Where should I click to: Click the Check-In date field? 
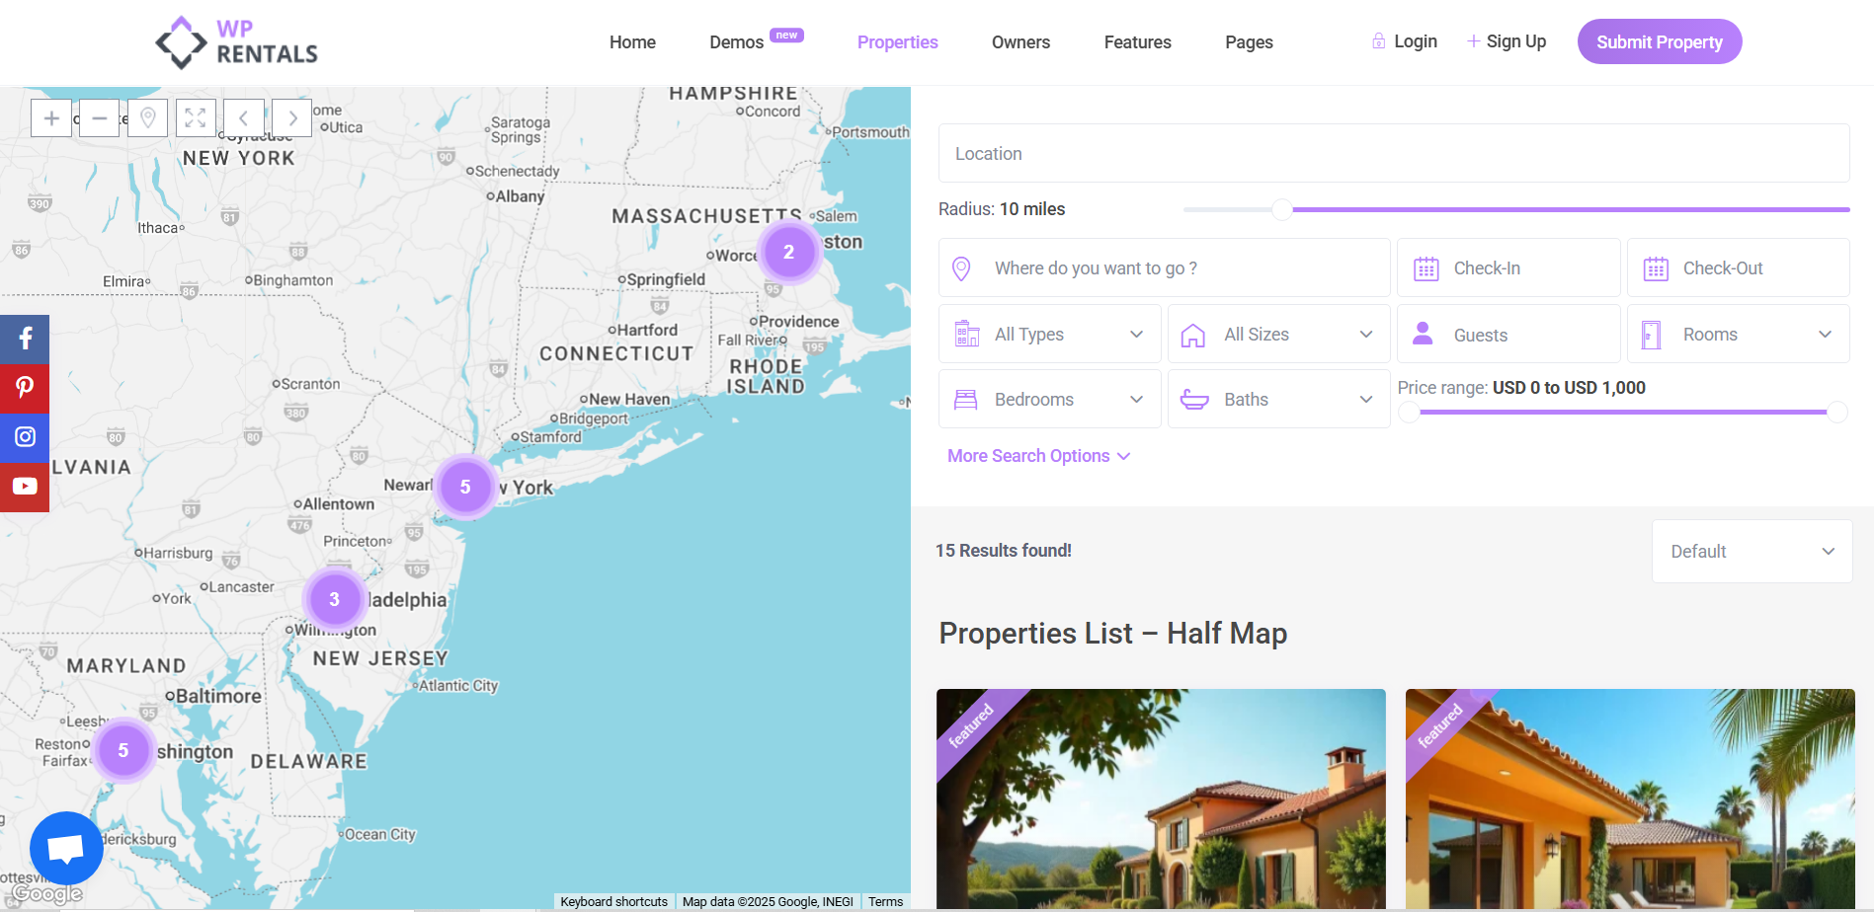[1507, 268]
